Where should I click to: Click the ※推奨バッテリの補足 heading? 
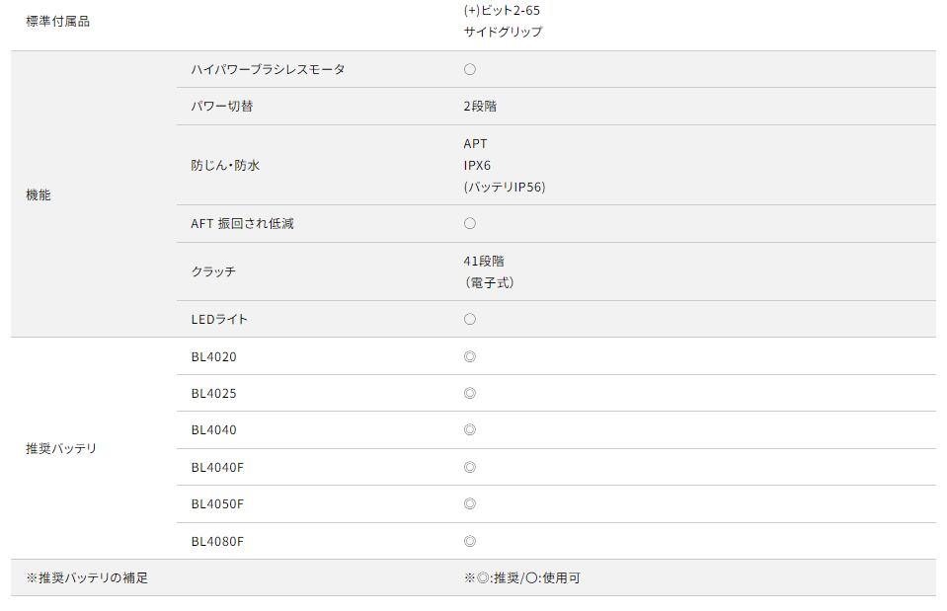tap(87, 577)
